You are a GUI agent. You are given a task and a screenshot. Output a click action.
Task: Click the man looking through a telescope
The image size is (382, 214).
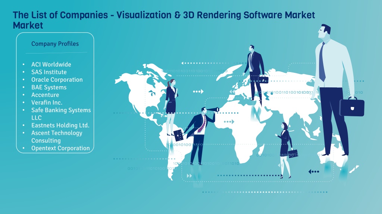(200, 136)
